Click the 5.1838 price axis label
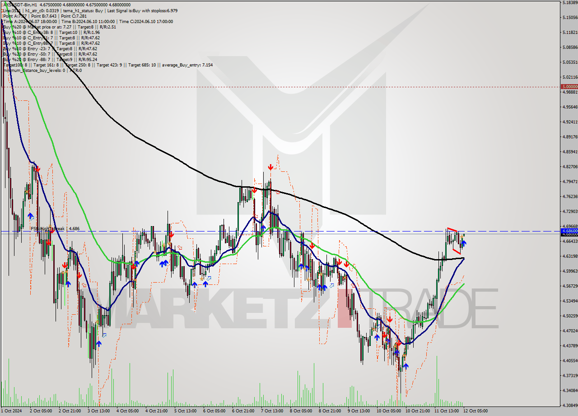The image size is (578, 416). coord(569,2)
